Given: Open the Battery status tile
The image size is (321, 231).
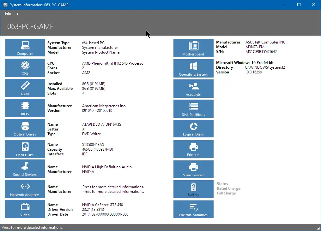Looking at the screenshot, I should [x=193, y=189].
